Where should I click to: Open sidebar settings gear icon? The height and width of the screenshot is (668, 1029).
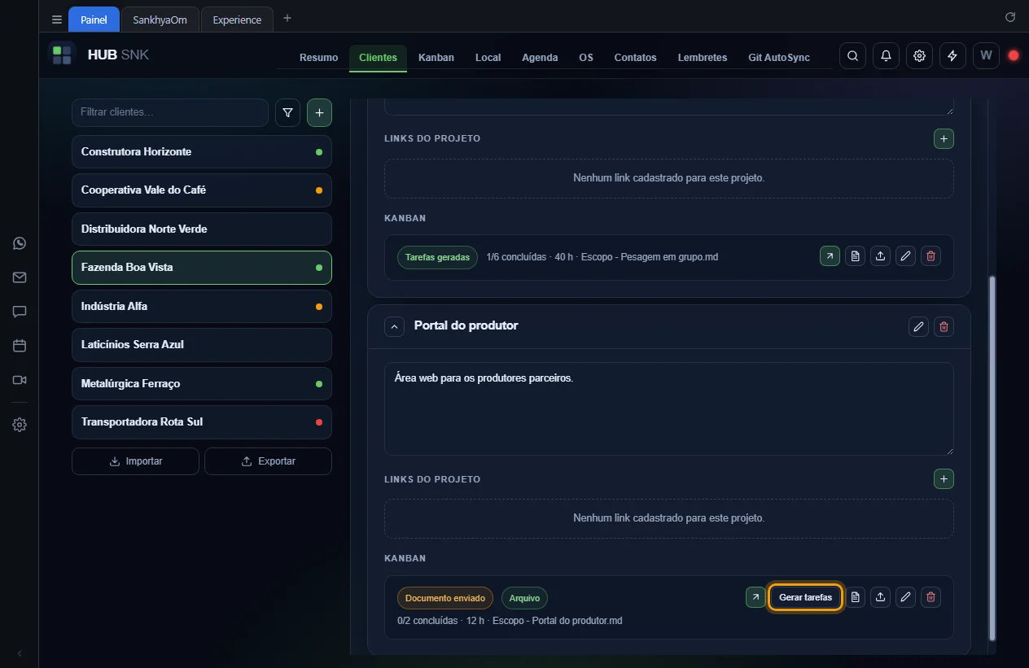pyautogui.click(x=20, y=425)
